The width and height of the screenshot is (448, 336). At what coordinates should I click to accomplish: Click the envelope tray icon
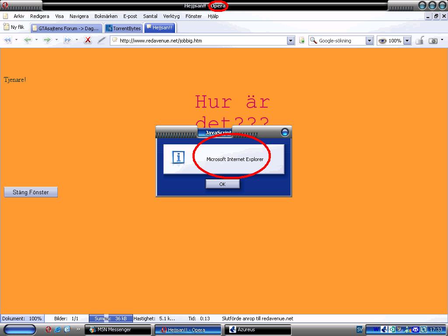pyautogui.click(x=416, y=330)
